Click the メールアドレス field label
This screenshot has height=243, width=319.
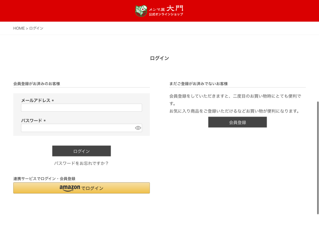coord(36,100)
